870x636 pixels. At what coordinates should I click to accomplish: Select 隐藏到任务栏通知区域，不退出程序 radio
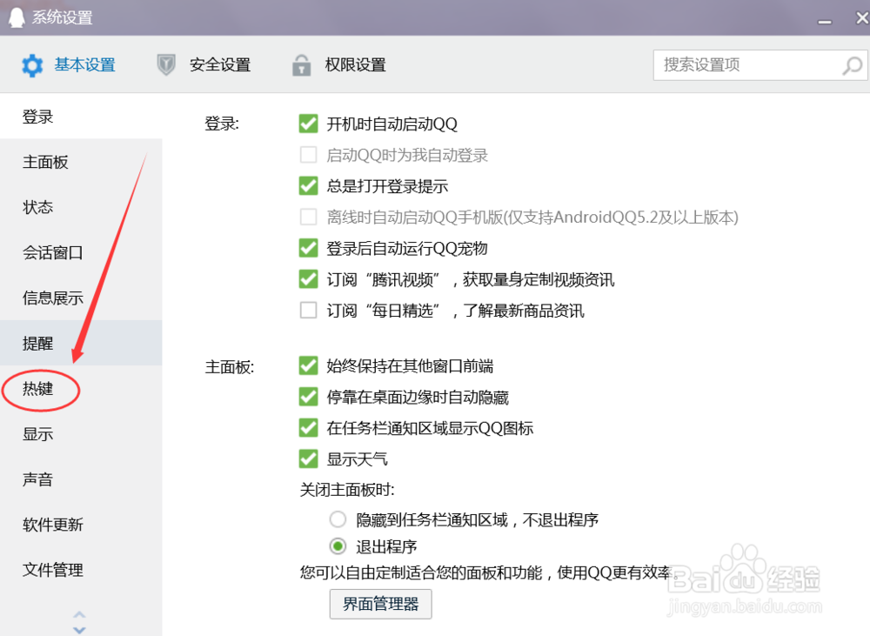point(337,519)
